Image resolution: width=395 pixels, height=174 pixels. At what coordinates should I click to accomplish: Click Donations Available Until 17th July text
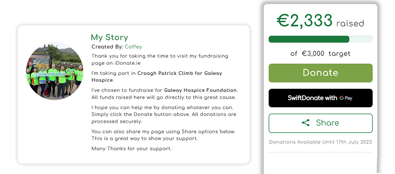(x=320, y=142)
